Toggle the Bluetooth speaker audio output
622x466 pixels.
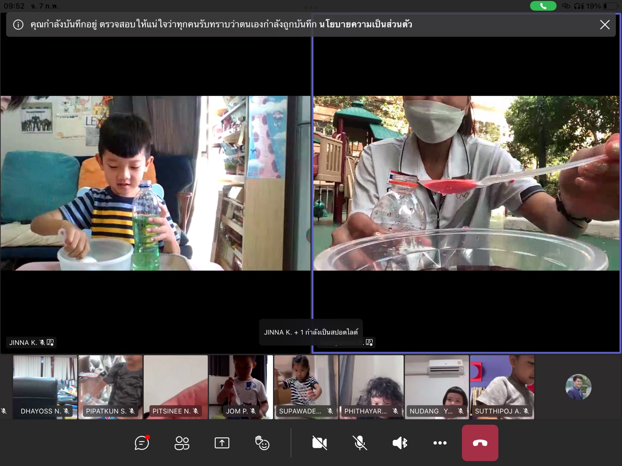coord(400,443)
